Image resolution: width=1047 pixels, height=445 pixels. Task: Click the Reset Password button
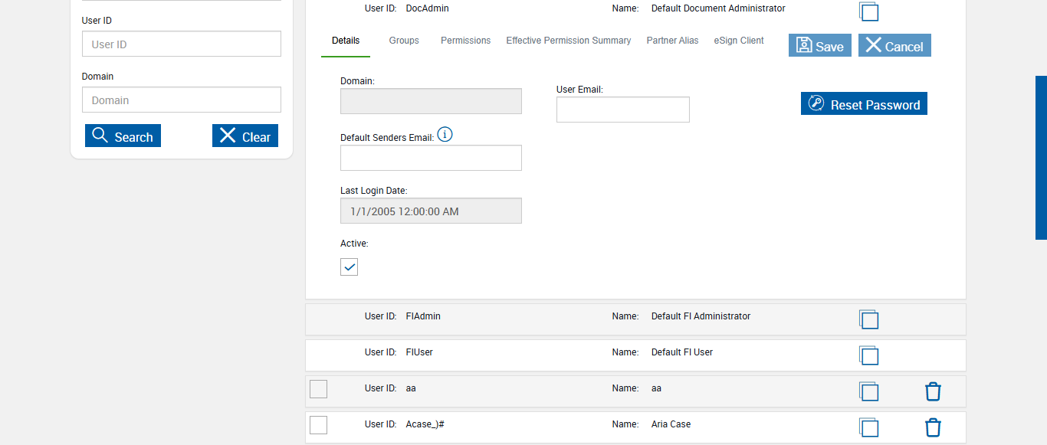(x=864, y=104)
